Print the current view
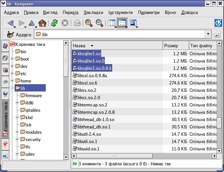Image resolution: width=224 pixels, height=172 pixels. pos(77,23)
